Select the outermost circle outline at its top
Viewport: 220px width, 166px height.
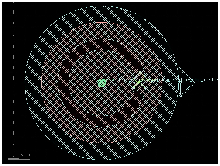[102, 6]
